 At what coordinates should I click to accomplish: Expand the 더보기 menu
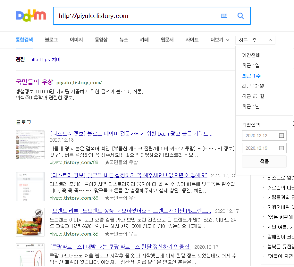220,40
